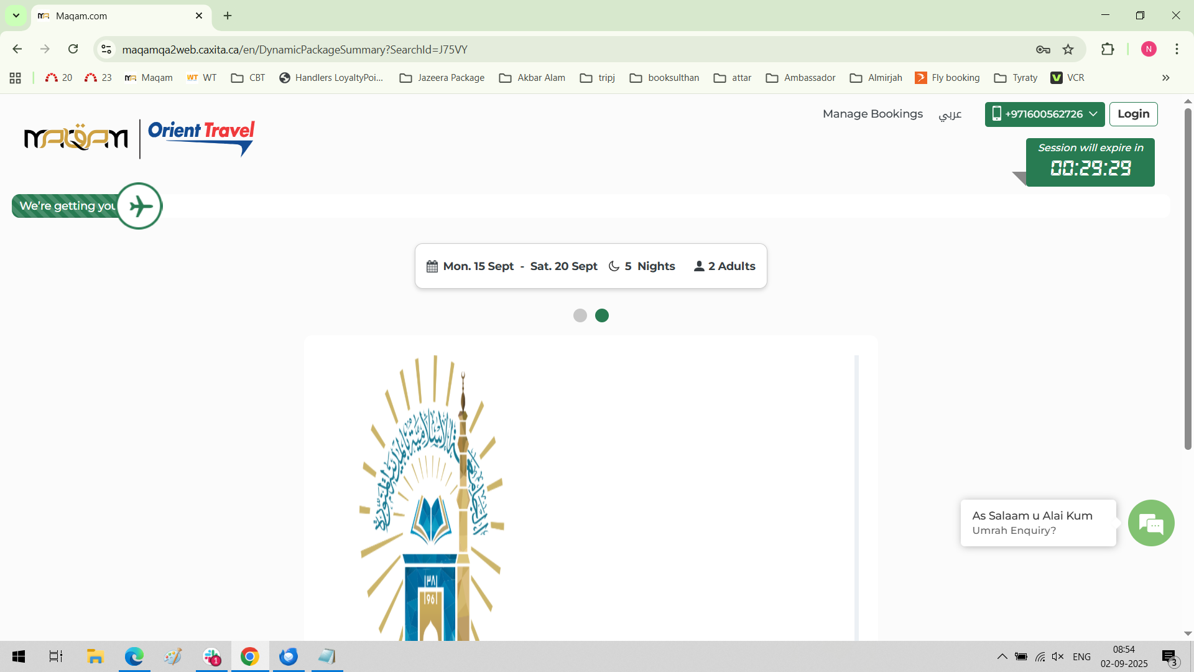The width and height of the screenshot is (1194, 672).
Task: Open File Explorer from the taskbar
Action: click(x=95, y=656)
